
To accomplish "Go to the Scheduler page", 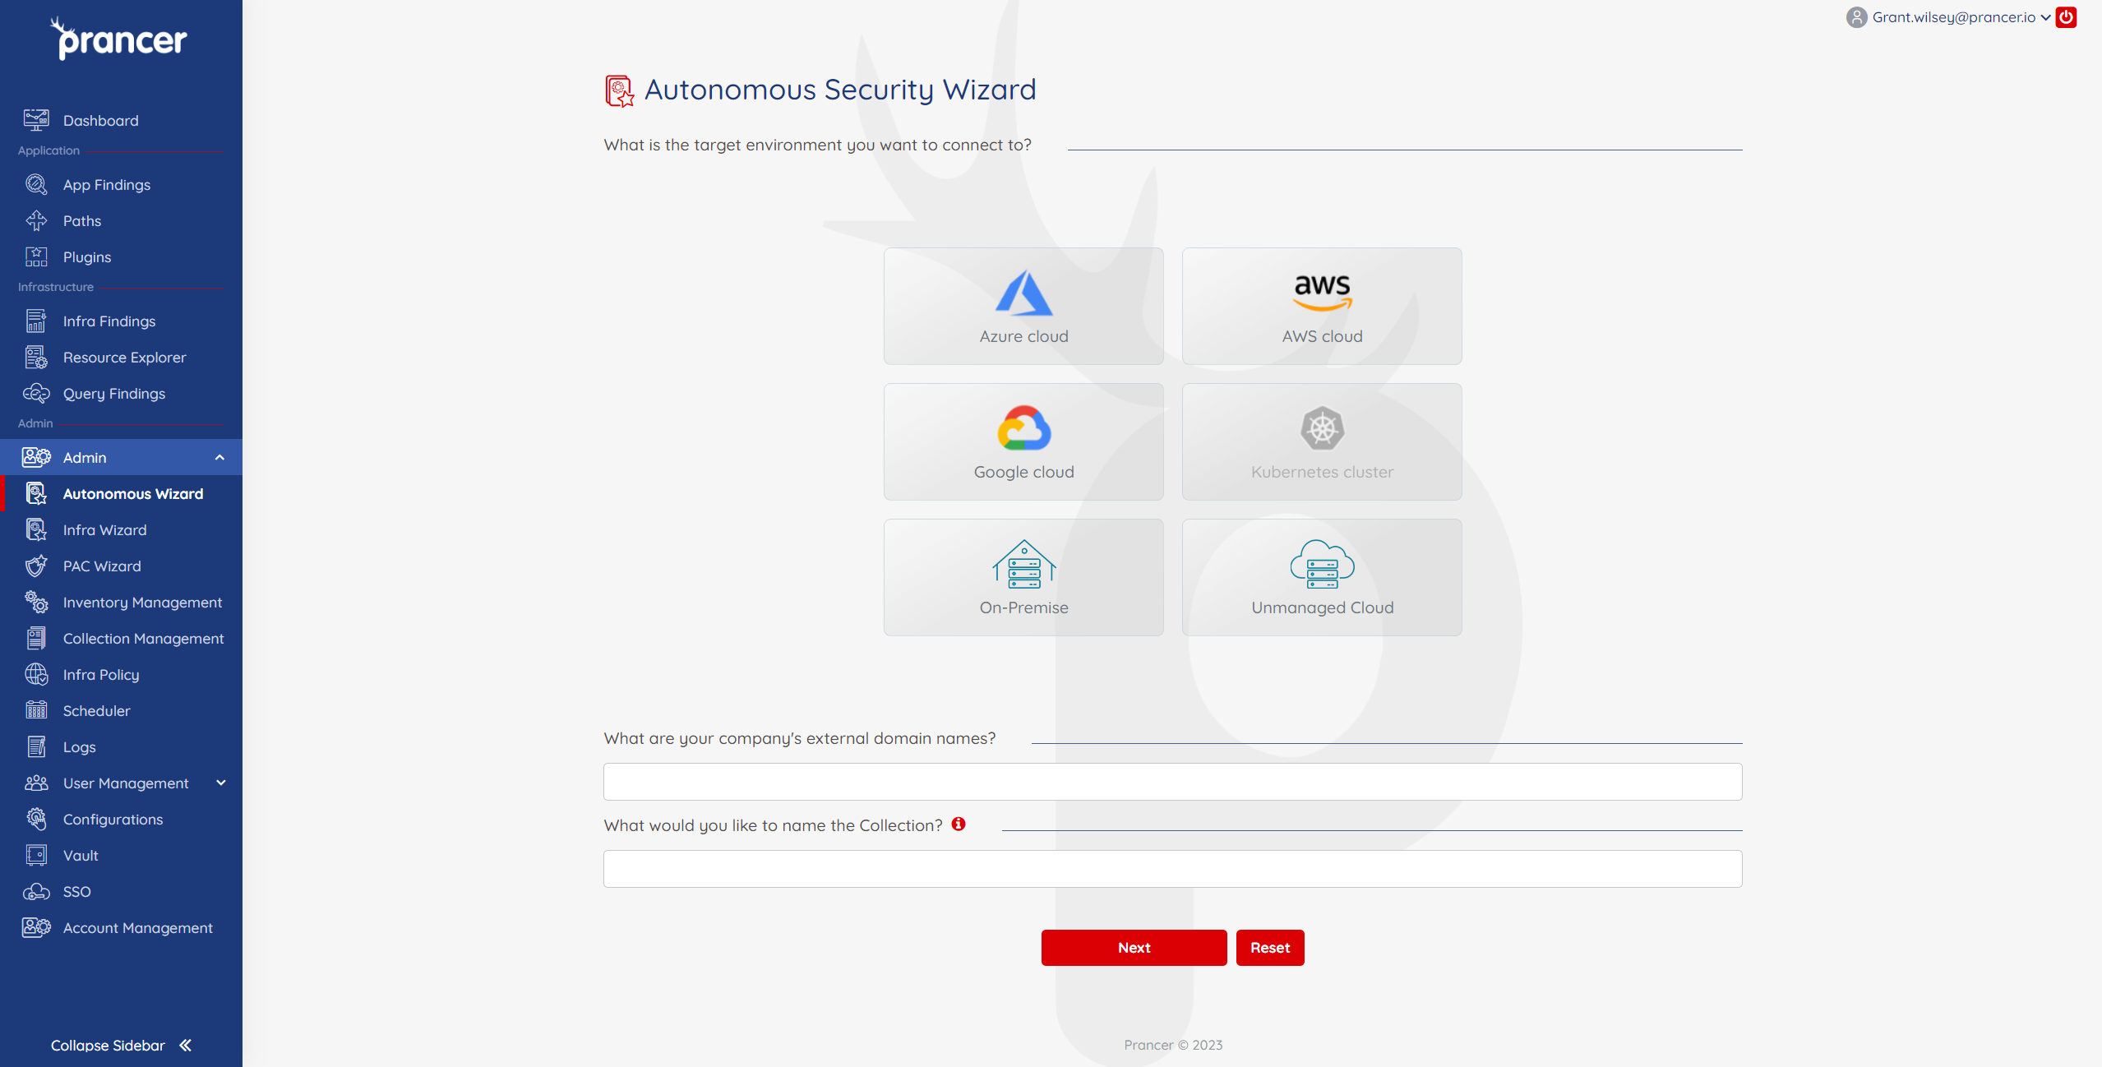I will (x=97, y=710).
